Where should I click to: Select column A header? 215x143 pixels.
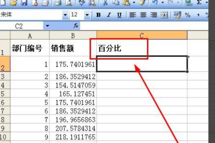tap(30, 36)
